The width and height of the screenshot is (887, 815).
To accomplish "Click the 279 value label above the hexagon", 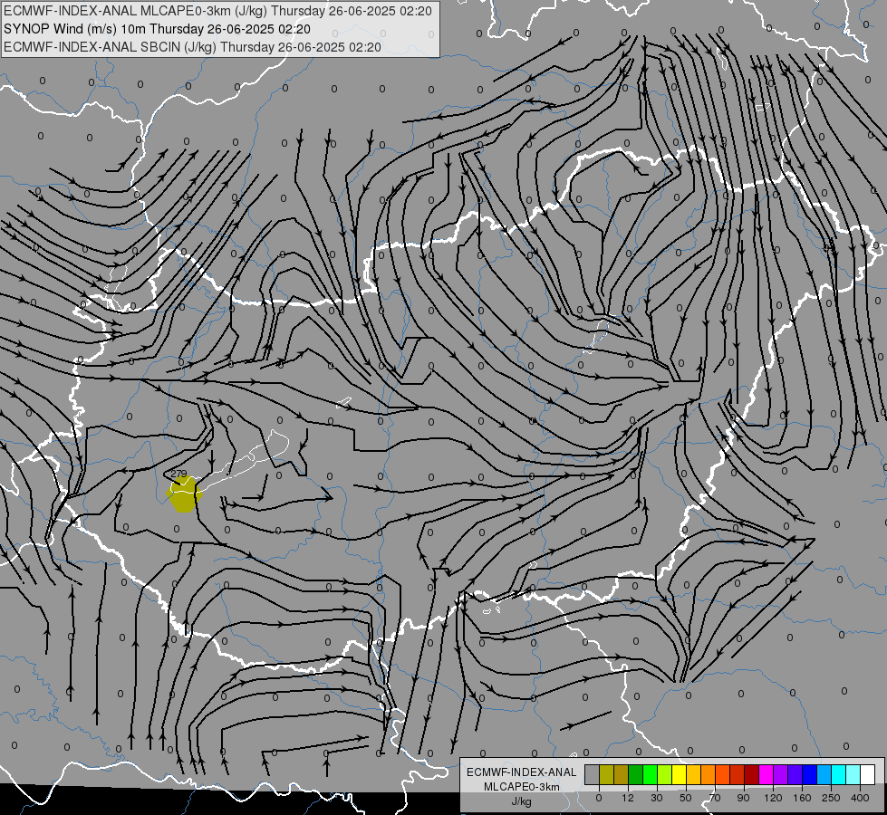I will pyautogui.click(x=178, y=474).
